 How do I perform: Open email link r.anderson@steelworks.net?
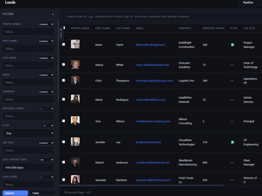coord(152,163)
